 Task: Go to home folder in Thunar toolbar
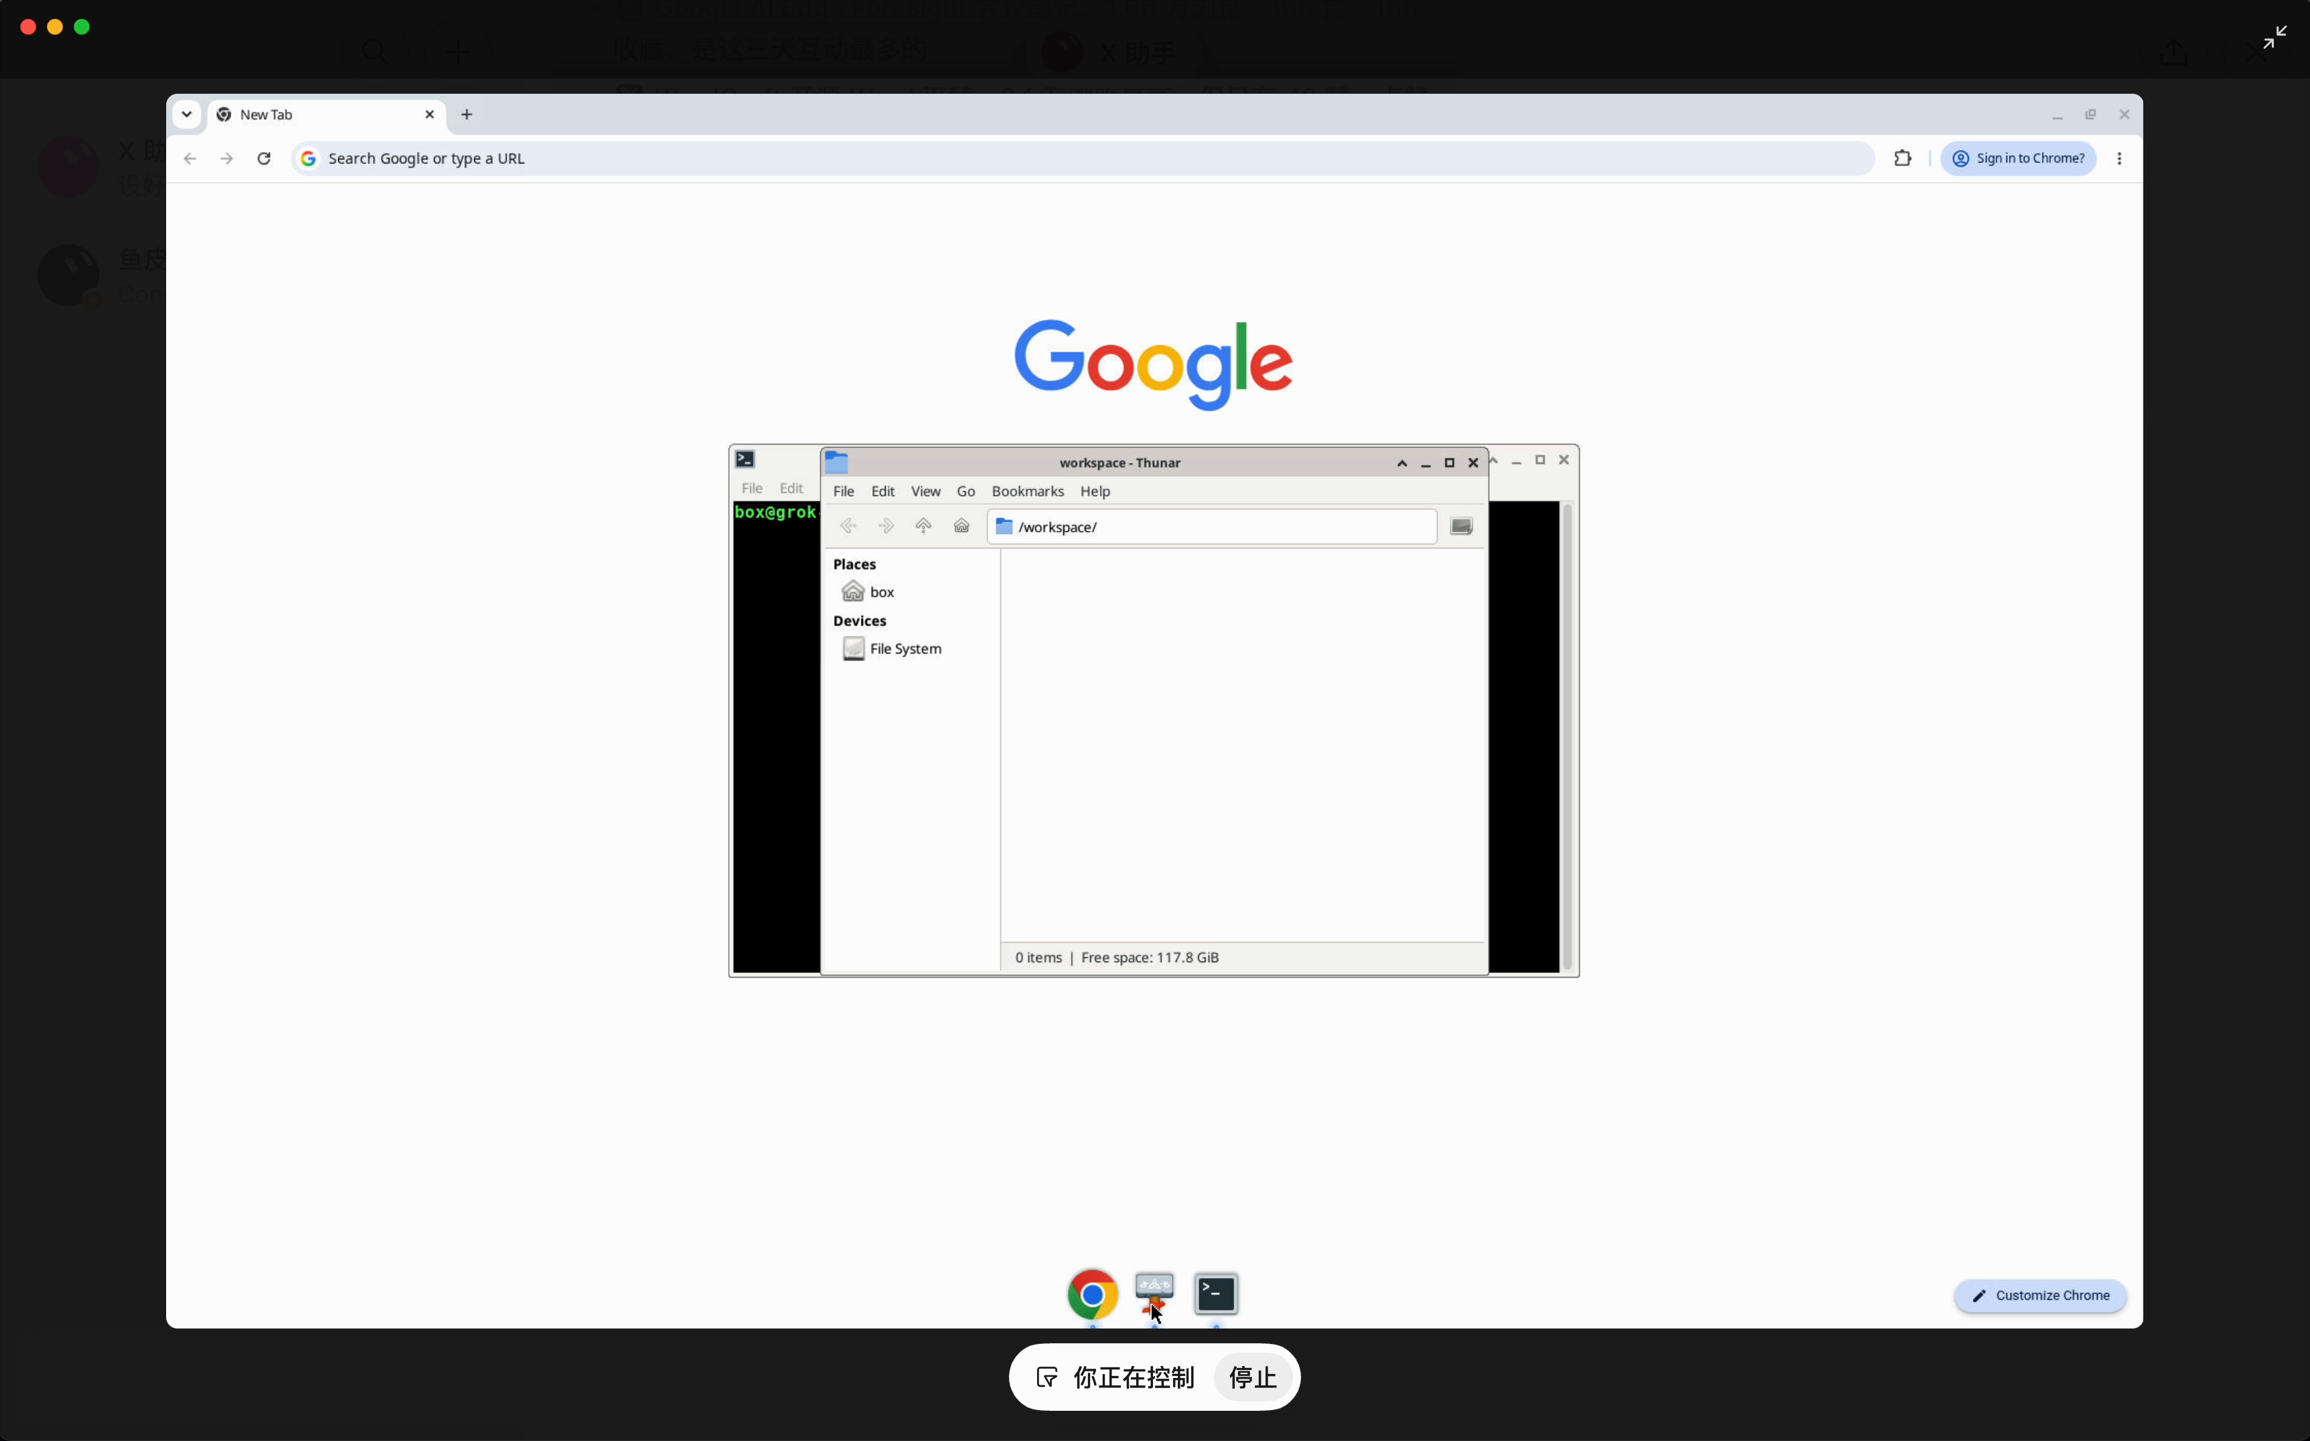click(961, 526)
